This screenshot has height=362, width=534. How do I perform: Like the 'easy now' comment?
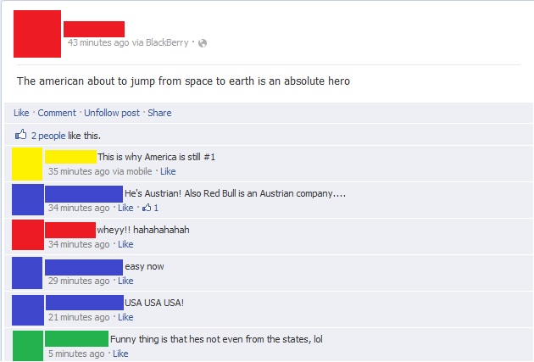125,281
